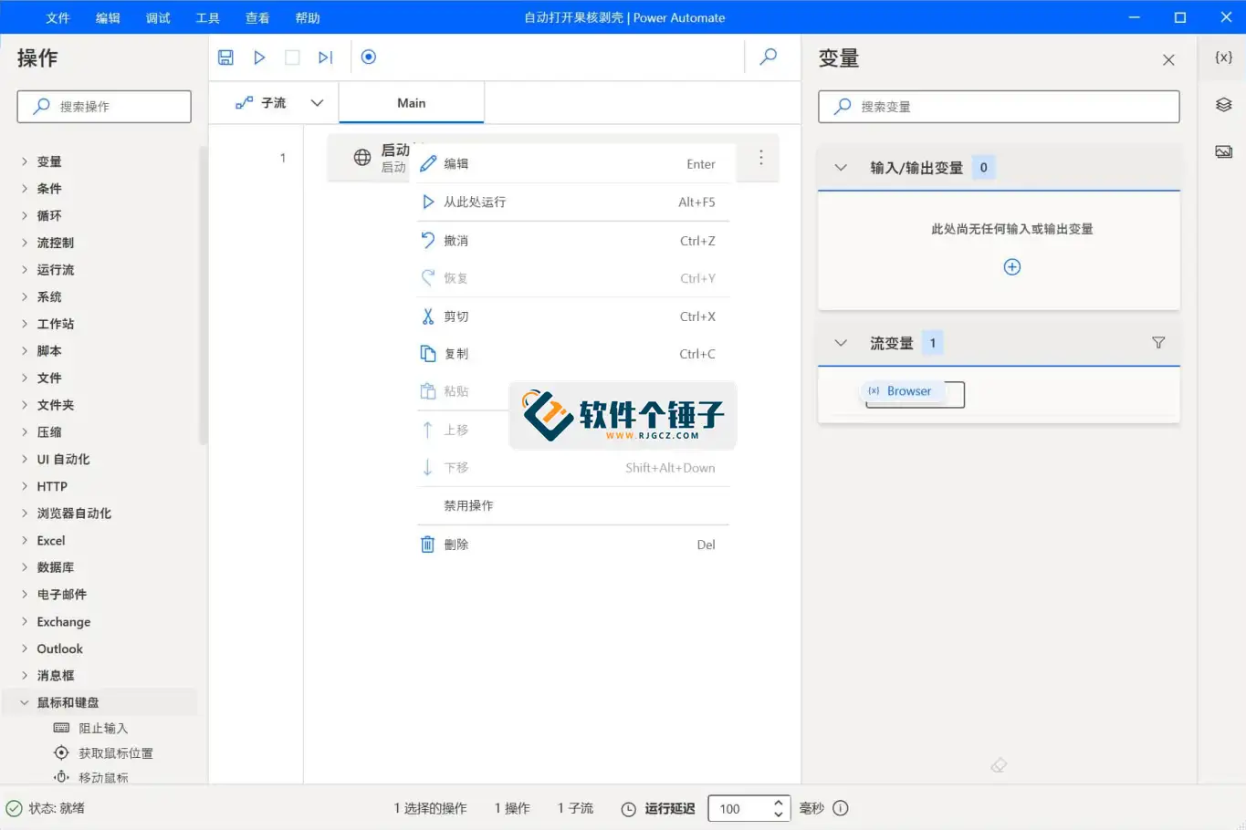Open the 查看 menu
This screenshot has width=1246, height=830.
257,17
